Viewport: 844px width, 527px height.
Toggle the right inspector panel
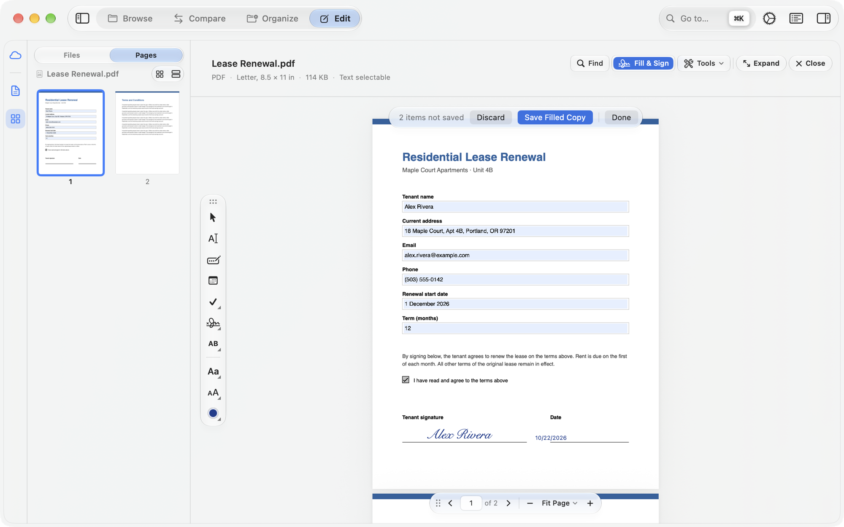tap(823, 19)
